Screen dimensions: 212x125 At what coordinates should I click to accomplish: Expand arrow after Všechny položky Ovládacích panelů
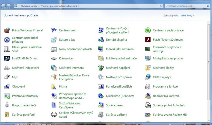(x=79, y=6)
